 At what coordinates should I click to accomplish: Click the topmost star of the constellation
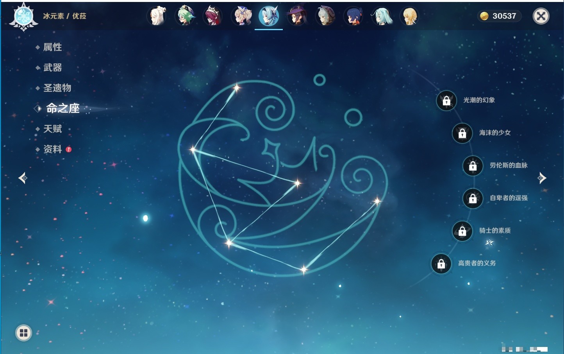(x=236, y=88)
